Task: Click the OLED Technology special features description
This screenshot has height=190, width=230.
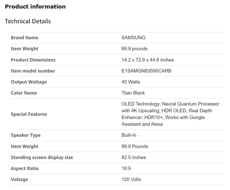Action: (170, 114)
